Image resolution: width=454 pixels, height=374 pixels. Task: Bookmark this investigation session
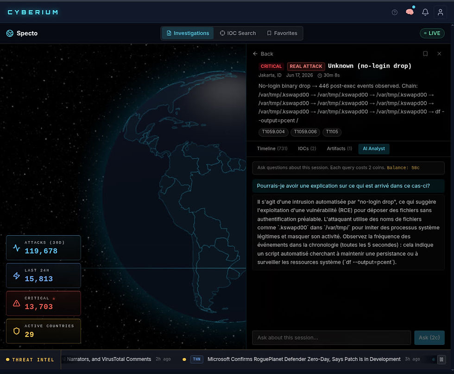425,54
